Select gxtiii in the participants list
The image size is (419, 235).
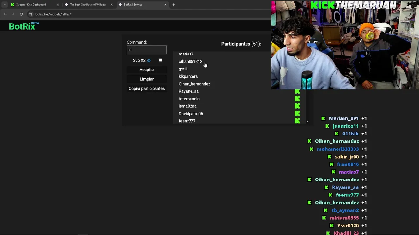[x=183, y=69]
